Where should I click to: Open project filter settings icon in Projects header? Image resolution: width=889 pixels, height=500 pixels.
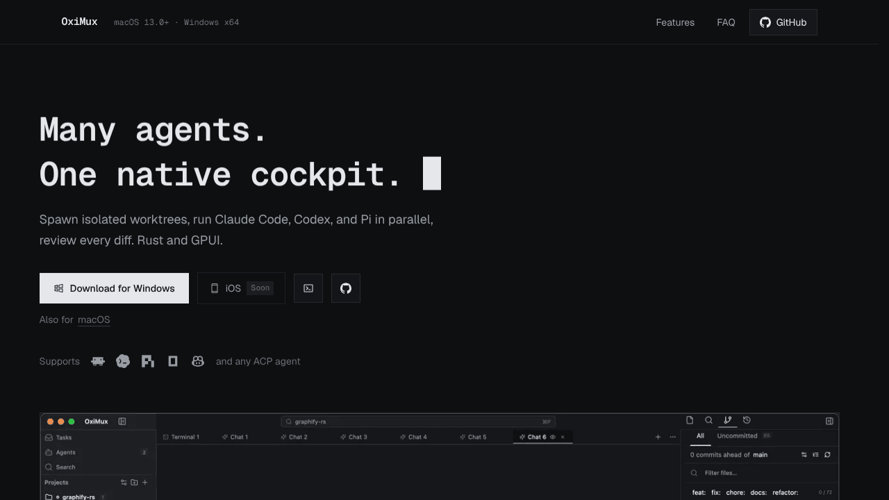[x=124, y=482]
